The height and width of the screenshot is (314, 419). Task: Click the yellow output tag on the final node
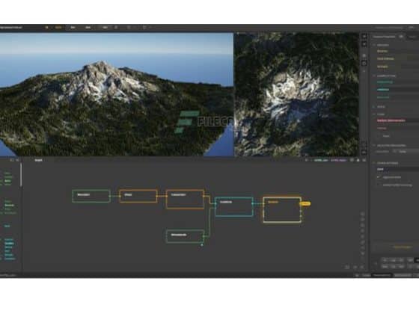[x=305, y=203]
